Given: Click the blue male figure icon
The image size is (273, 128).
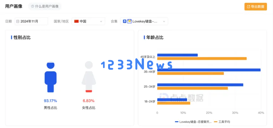Looking at the screenshot, I should tap(50, 77).
